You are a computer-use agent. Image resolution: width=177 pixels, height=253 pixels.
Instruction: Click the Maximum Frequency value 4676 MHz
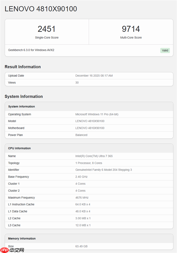(x=82, y=198)
